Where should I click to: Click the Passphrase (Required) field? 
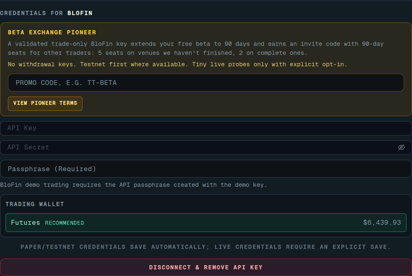(206, 169)
